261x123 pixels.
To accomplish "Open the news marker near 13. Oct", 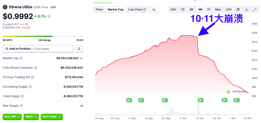I will [x=201, y=100].
